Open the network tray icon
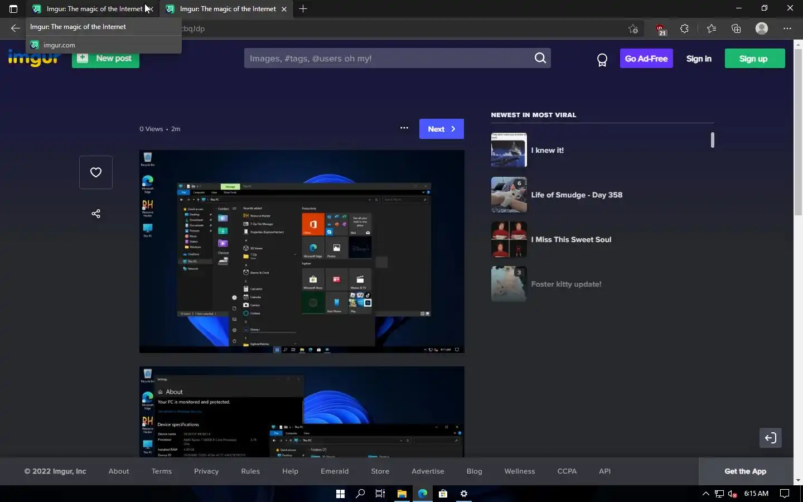The width and height of the screenshot is (803, 502). (719, 494)
